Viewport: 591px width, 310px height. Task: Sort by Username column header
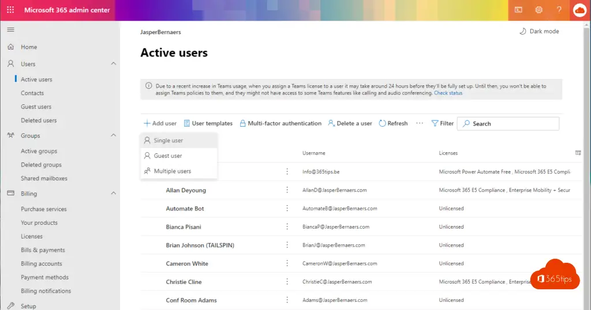coord(313,153)
